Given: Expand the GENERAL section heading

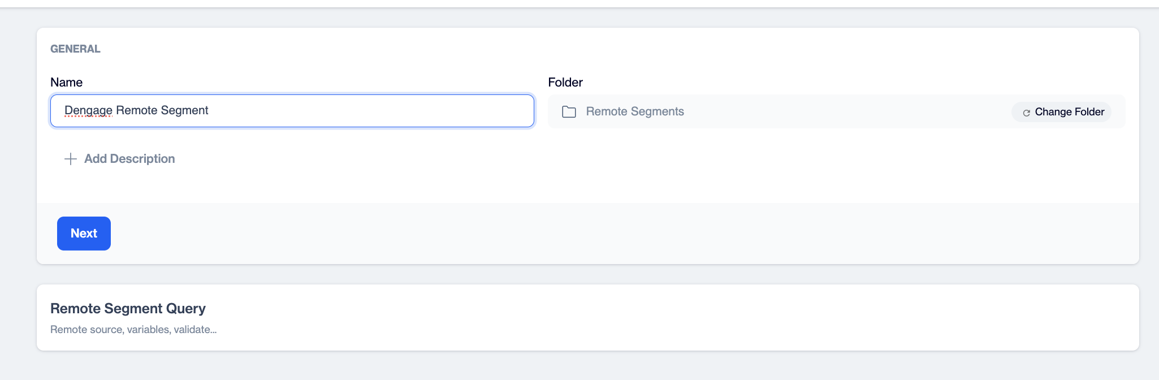Looking at the screenshot, I should point(75,49).
